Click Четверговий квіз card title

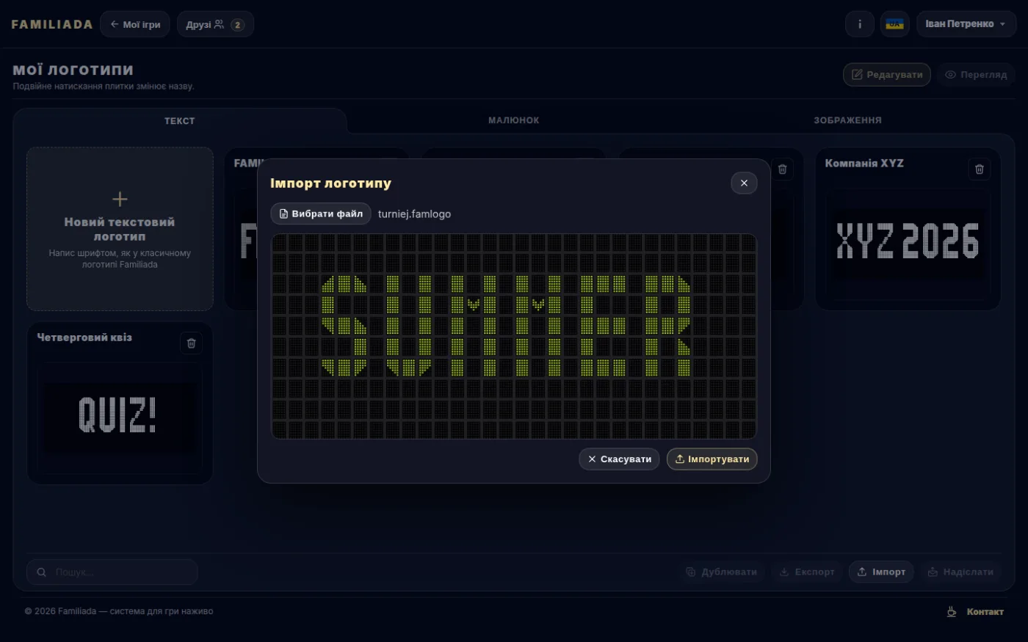point(84,338)
